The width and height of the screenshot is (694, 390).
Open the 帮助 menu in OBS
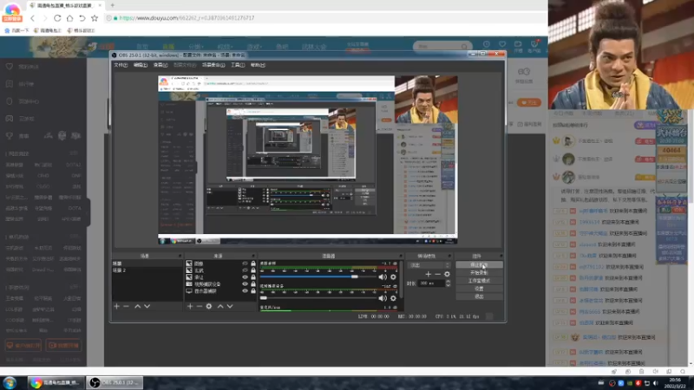coord(258,65)
